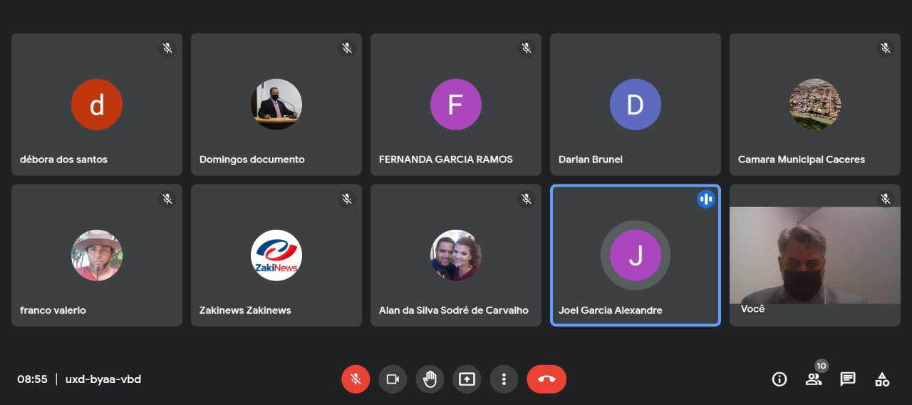Click the muted mic icon on your own Você tile
The width and height of the screenshot is (912, 405).
886,199
